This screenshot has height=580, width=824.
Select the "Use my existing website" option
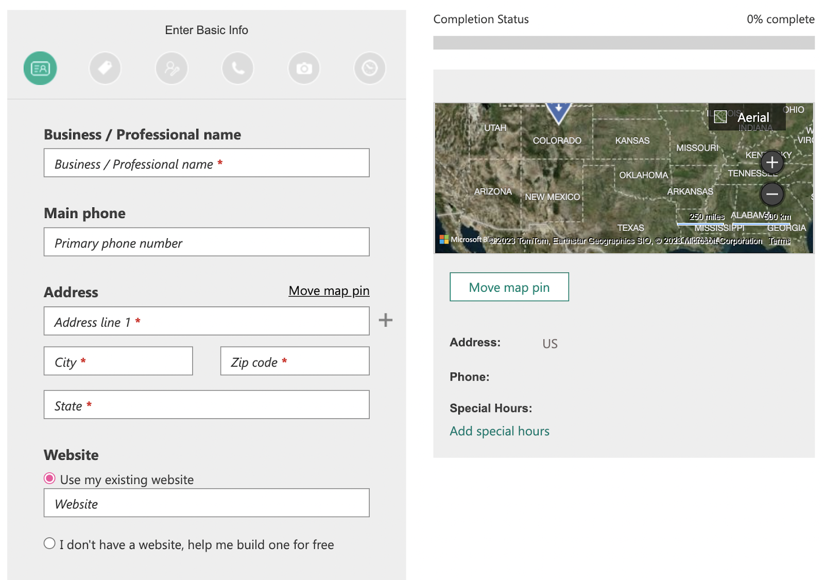point(49,478)
